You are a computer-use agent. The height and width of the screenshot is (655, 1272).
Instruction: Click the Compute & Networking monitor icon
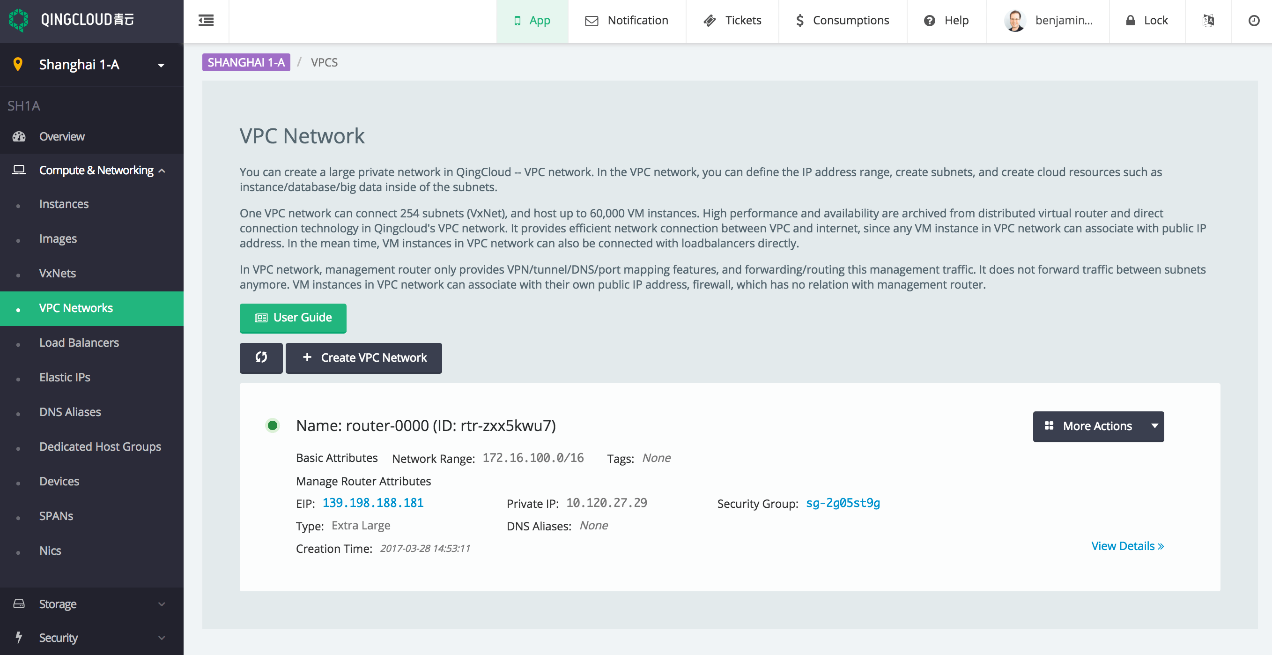[x=19, y=170]
